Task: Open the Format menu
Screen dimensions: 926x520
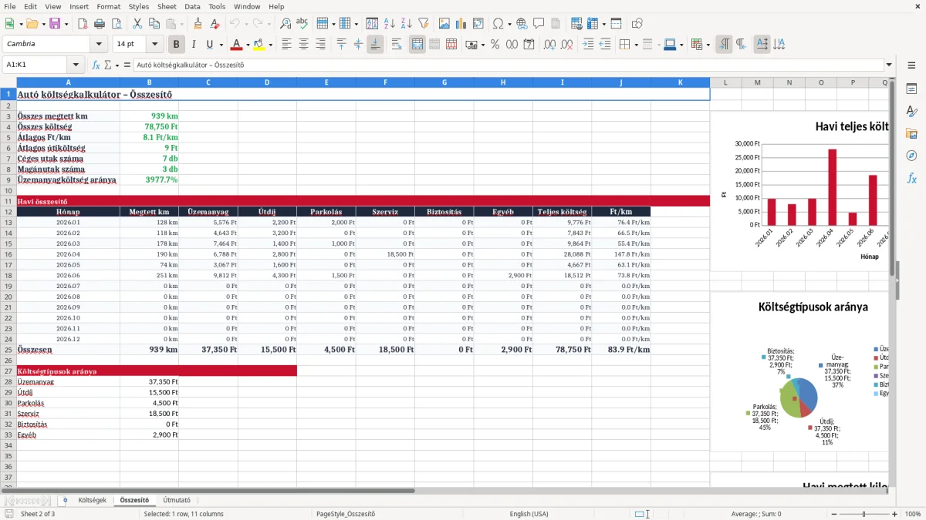Action: (x=108, y=6)
